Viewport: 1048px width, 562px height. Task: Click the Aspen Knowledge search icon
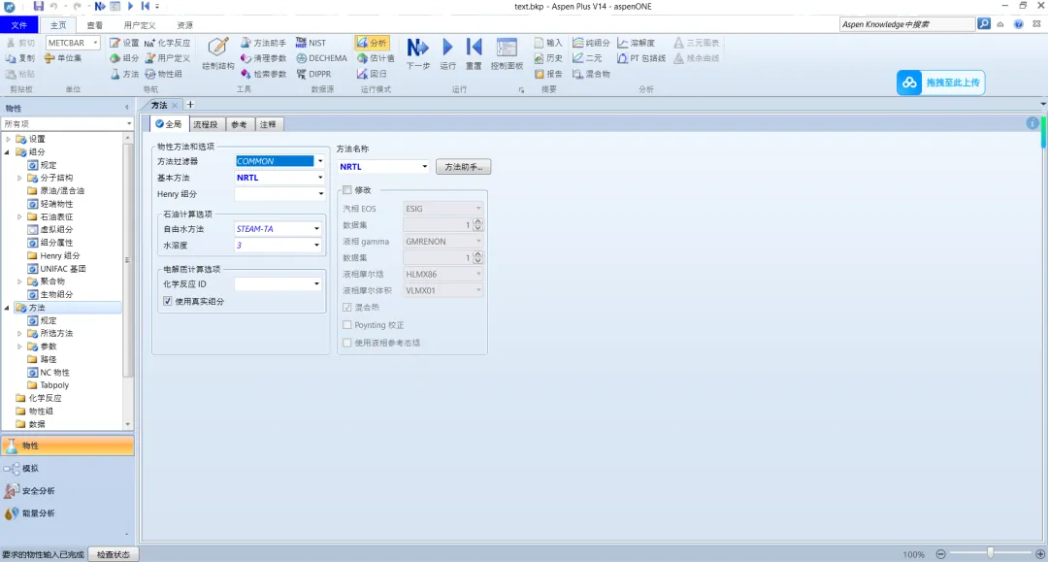[984, 24]
